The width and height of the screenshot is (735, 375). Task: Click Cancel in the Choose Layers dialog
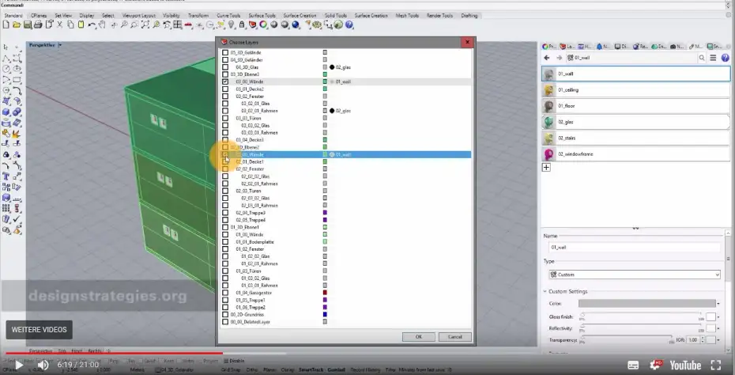coord(454,337)
